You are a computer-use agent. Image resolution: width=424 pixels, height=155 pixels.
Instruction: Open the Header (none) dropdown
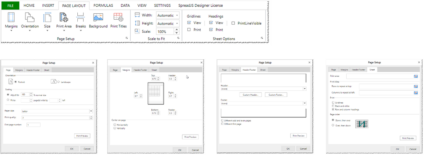tap(263, 89)
